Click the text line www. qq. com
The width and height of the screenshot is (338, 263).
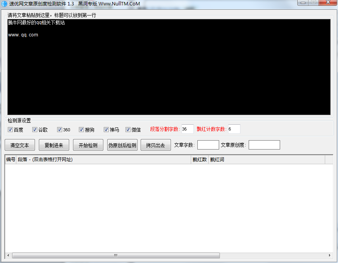[23, 35]
